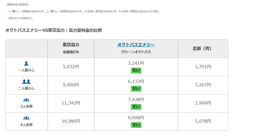Click the 【電気料金比較条件】 note title

click(17, 4)
